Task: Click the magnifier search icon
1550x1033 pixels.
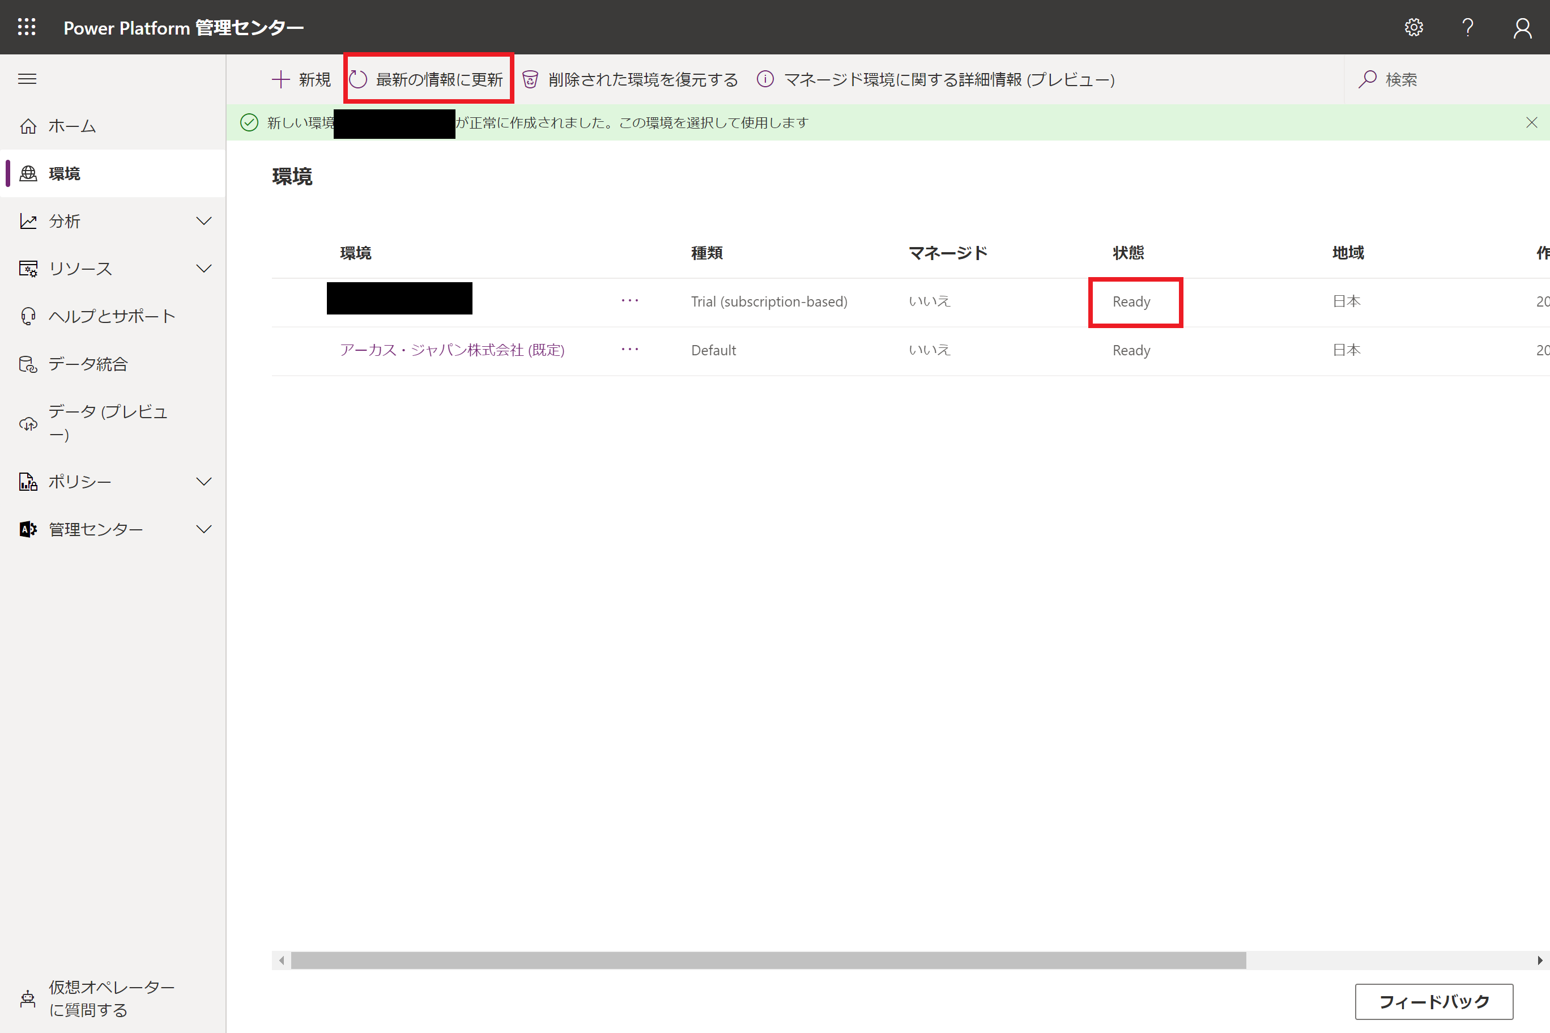Action: point(1368,80)
